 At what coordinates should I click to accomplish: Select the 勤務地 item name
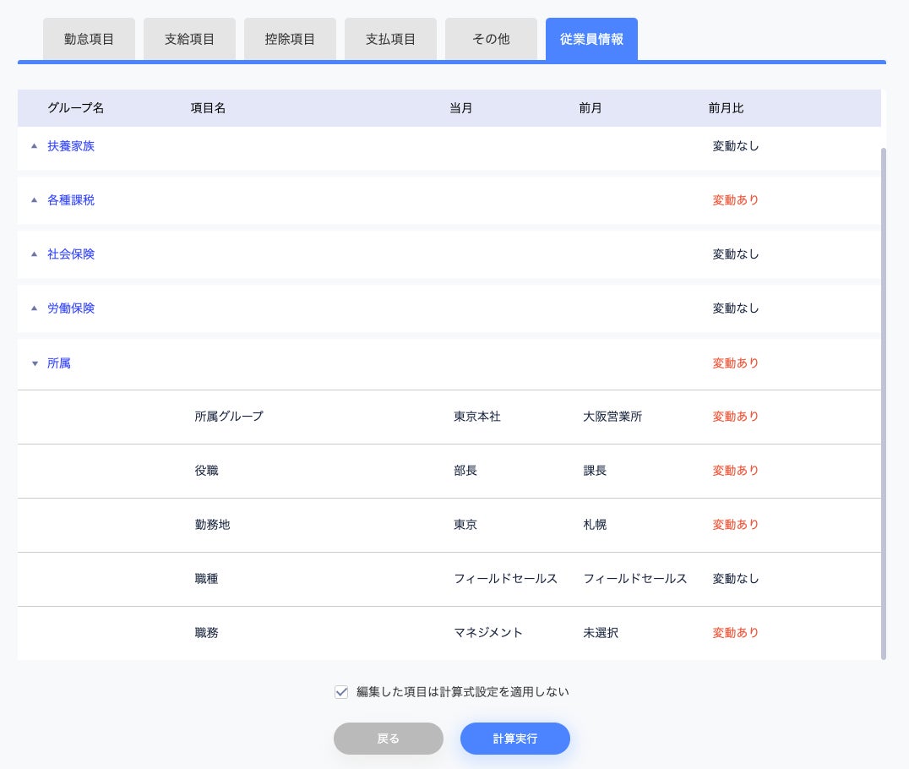click(x=212, y=524)
